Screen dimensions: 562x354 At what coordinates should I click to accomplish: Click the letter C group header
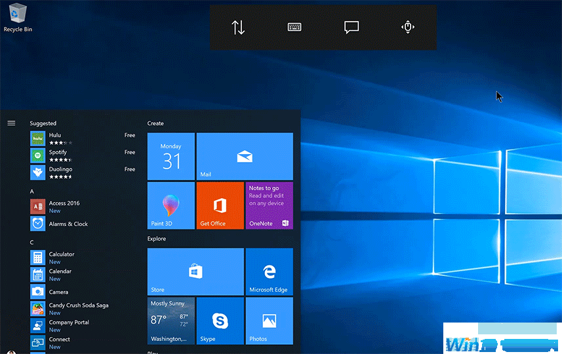click(x=32, y=243)
